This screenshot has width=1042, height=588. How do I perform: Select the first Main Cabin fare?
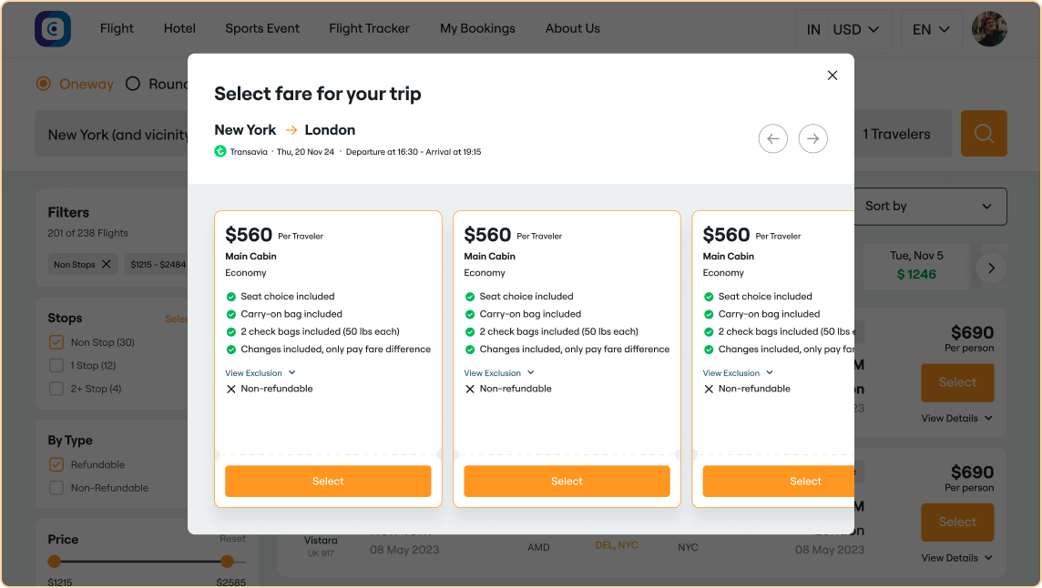pyautogui.click(x=328, y=481)
